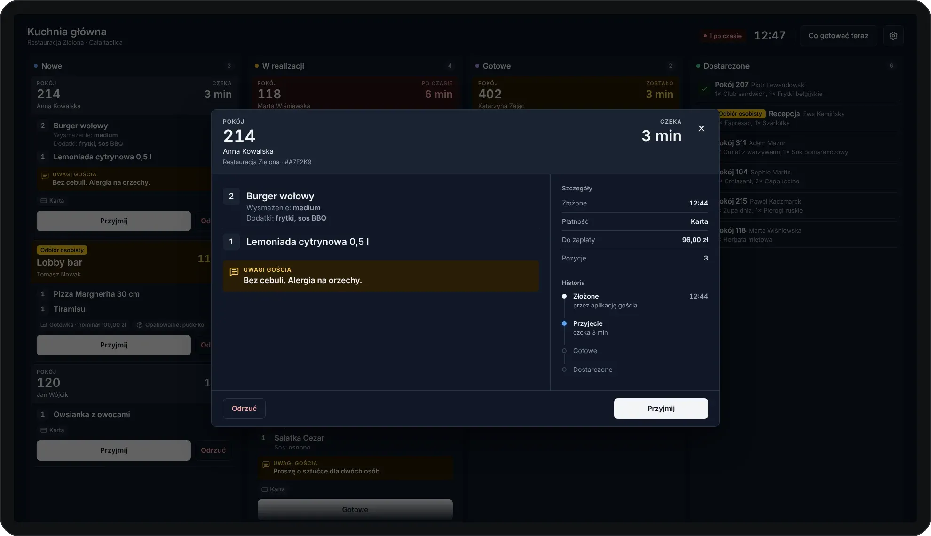Reject the order with dialog Odrzuć button
The image size is (931, 536).
tap(244, 409)
